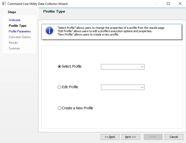
Task: Close the Data Collector Wizard window
Action: coord(180,4)
